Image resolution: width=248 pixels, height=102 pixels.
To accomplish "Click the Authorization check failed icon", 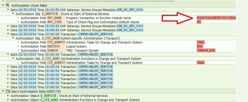I will (7, 5).
